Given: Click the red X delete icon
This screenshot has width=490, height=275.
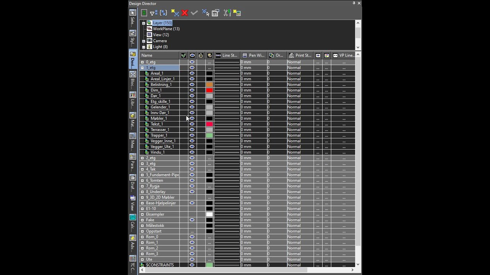Looking at the screenshot, I should coord(185,13).
